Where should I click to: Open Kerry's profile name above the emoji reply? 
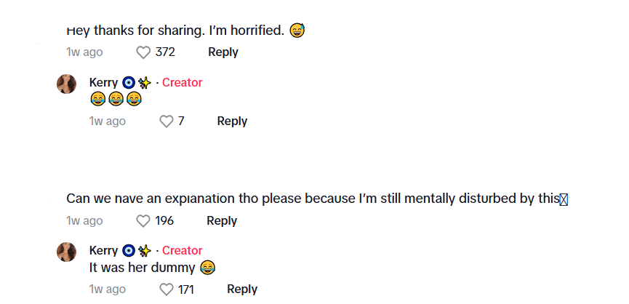pyautogui.click(x=103, y=83)
